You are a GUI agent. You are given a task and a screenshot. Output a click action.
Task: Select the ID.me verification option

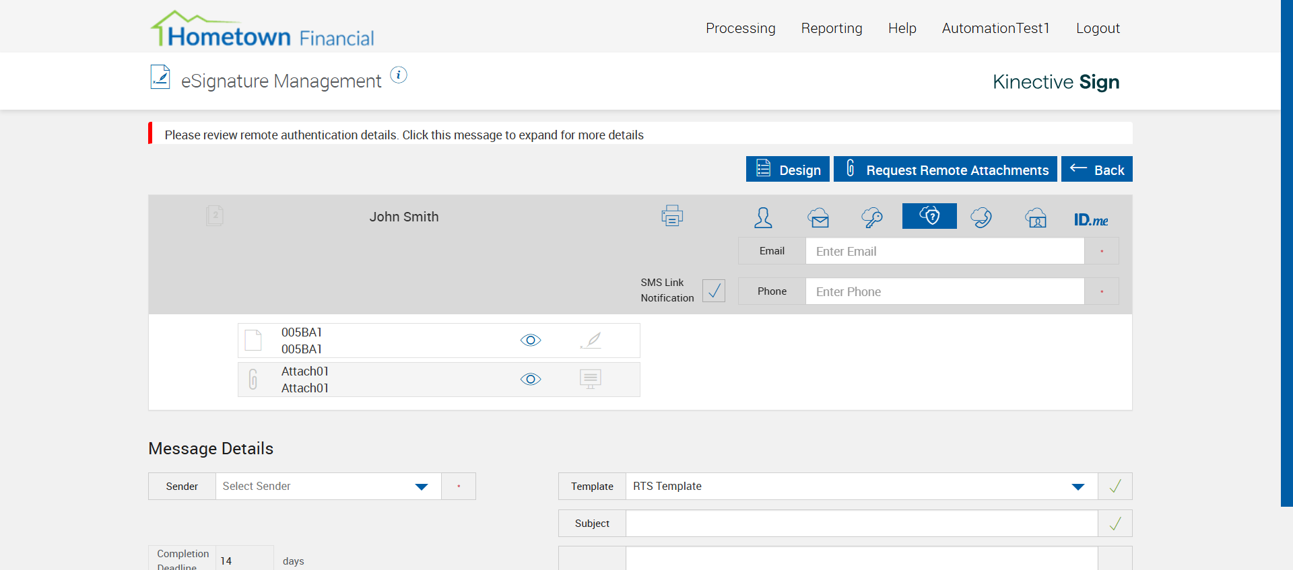[x=1090, y=219]
